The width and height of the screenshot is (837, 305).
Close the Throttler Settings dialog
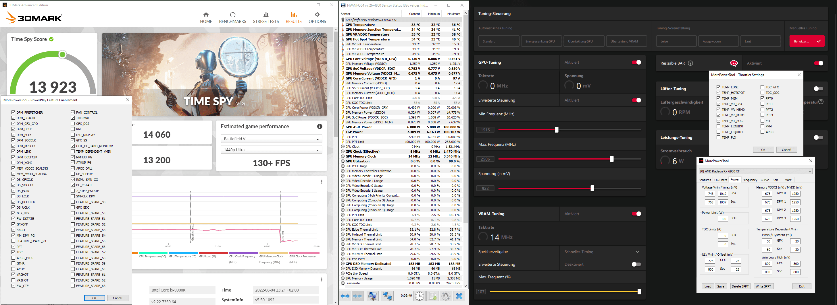pos(799,75)
